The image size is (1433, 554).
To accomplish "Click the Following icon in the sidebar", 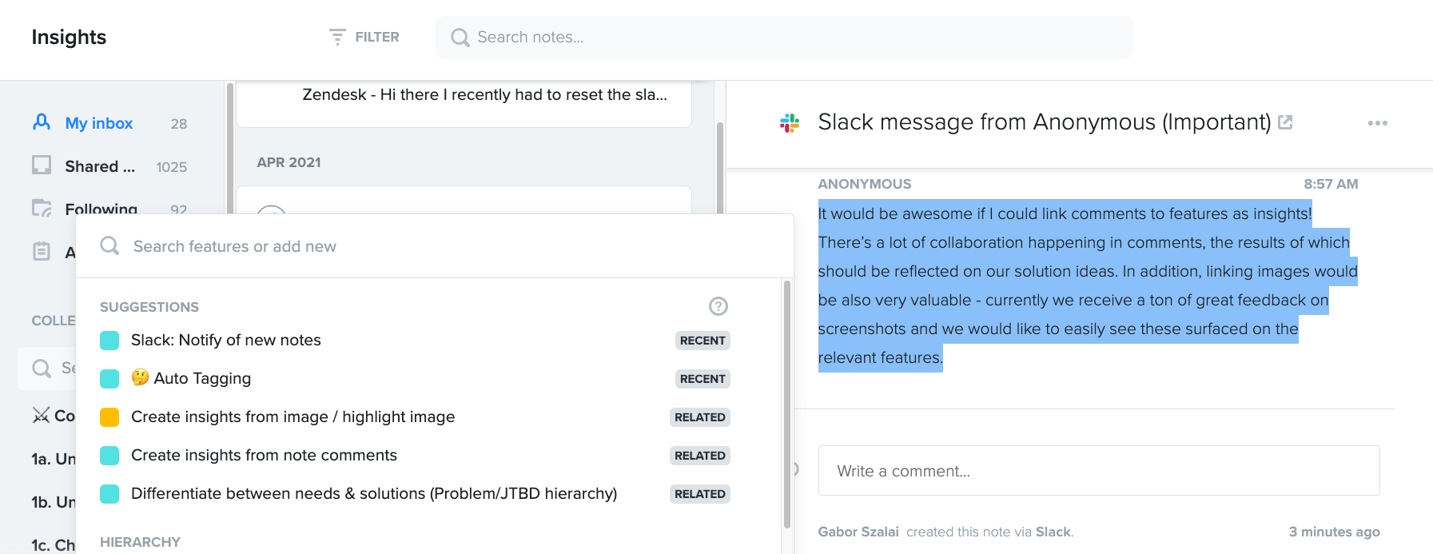I will (41, 208).
